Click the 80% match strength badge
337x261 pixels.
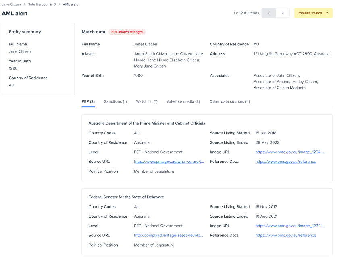click(127, 32)
